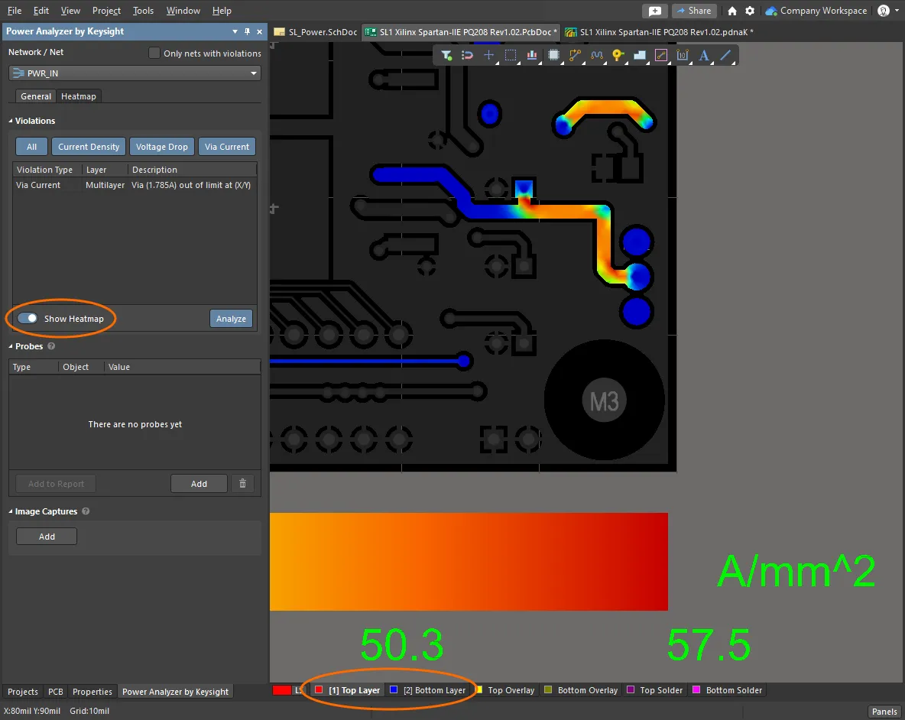Click the place via icon
The height and width of the screenshot is (720, 905).
(x=618, y=55)
